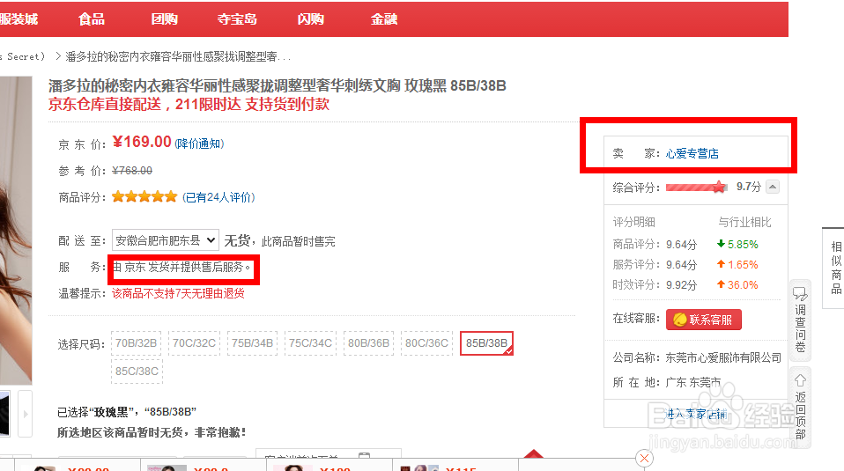Viewport: 844px width, 471px height.
Task: Choose size option 75C/34C
Action: [310, 343]
